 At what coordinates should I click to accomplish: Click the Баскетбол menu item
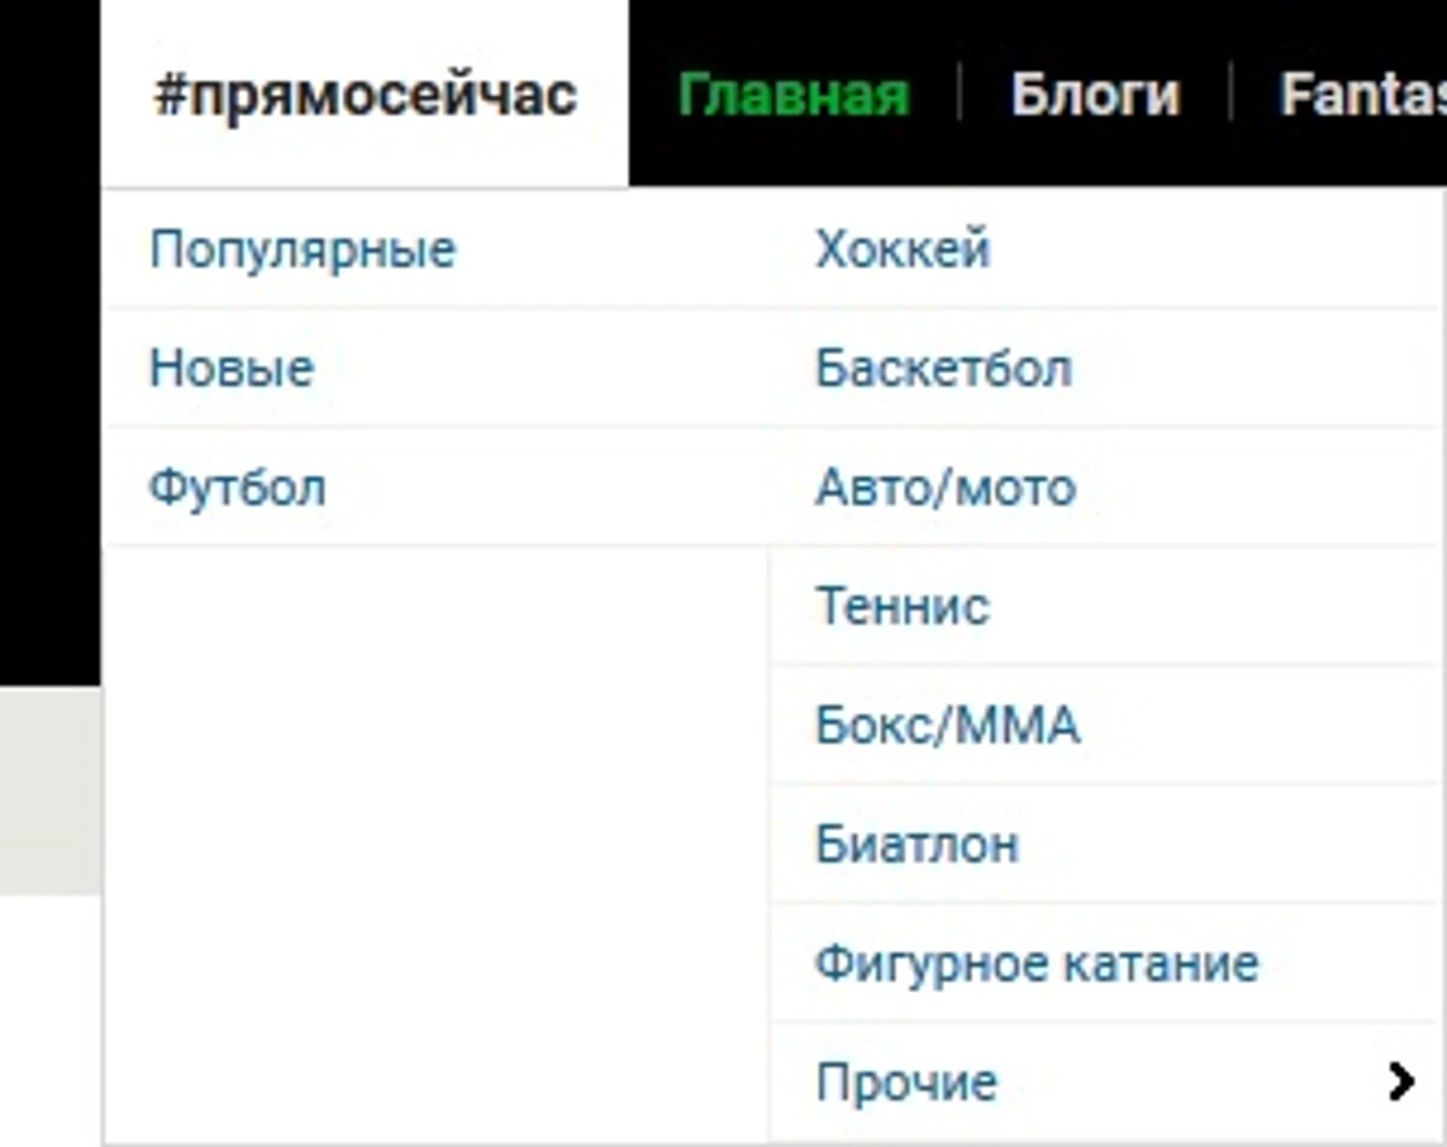[944, 368]
